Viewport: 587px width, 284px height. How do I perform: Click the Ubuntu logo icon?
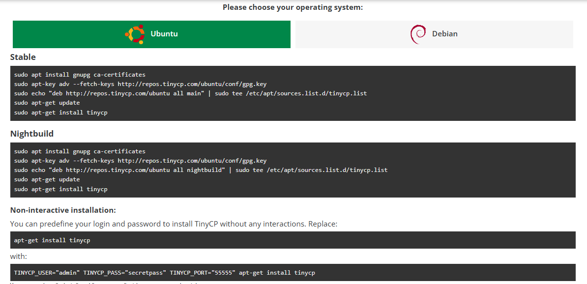(134, 34)
